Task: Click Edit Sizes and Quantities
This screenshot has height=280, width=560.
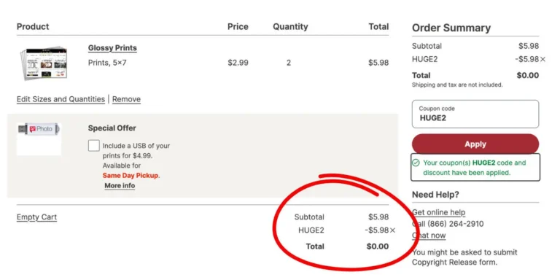Action: pyautogui.click(x=61, y=99)
